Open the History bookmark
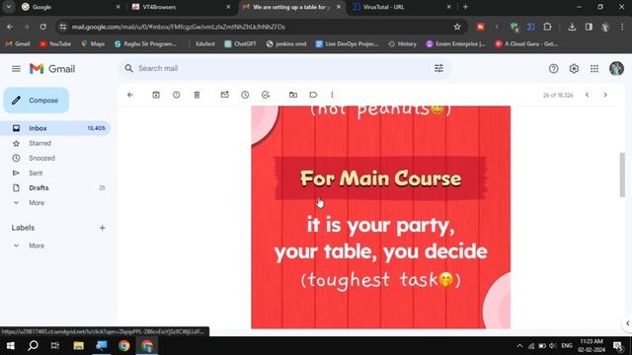Image resolution: width=632 pixels, height=355 pixels. [x=402, y=43]
